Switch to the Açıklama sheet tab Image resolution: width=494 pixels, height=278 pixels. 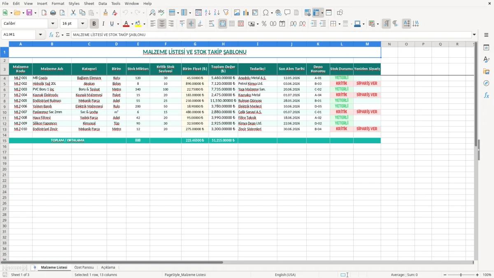tap(108, 267)
